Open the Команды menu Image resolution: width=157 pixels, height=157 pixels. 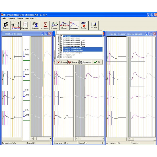point(12,18)
